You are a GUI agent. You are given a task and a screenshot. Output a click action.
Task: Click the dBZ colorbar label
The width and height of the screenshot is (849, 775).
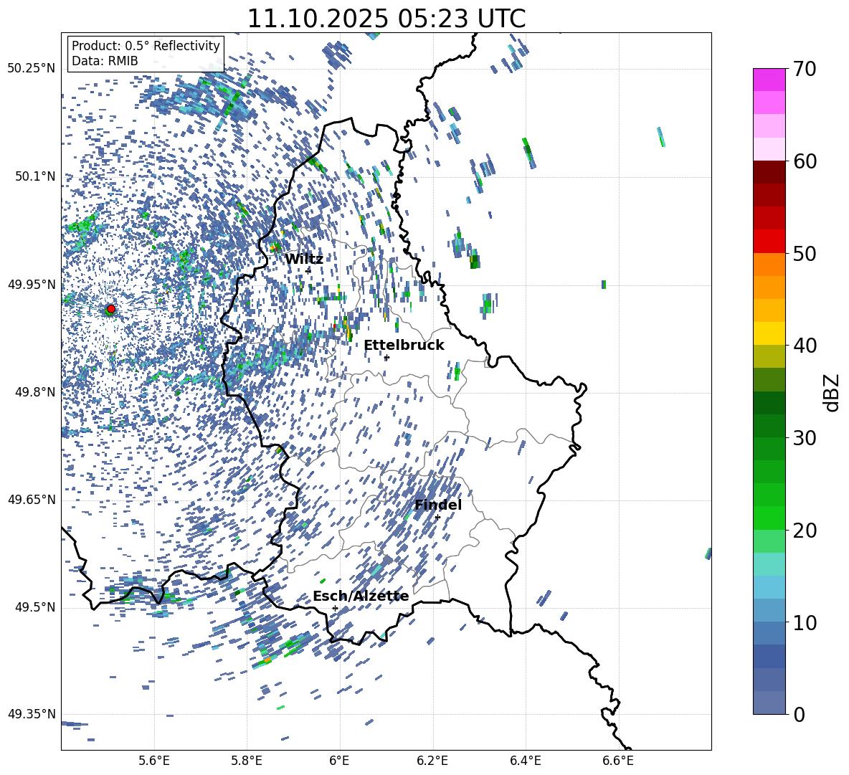click(832, 392)
